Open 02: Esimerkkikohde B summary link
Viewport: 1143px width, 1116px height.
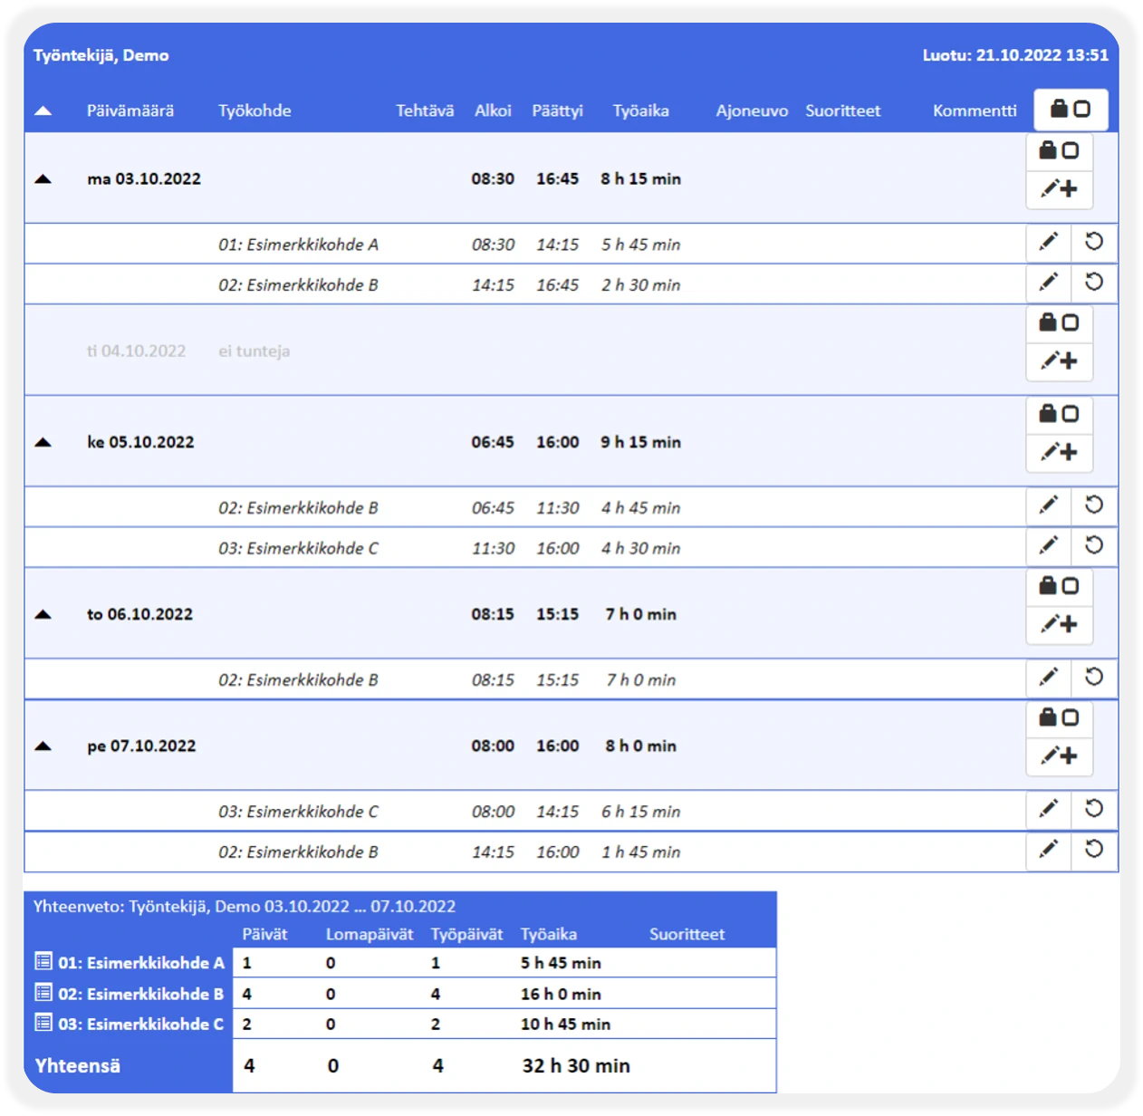(140, 994)
